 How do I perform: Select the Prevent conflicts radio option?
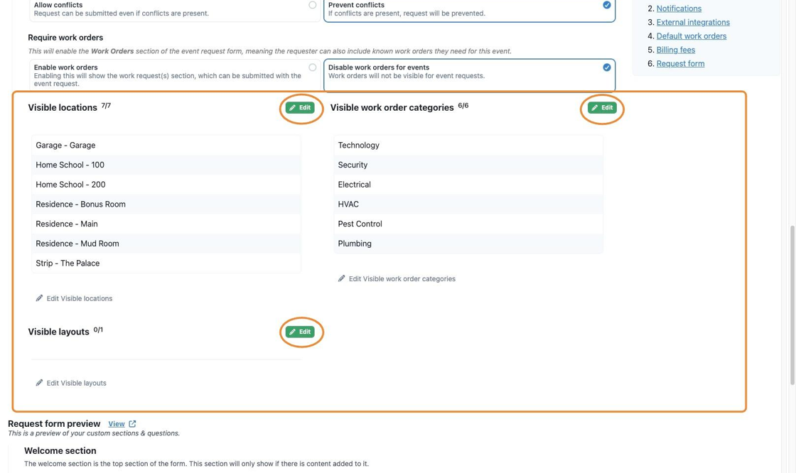(x=607, y=5)
